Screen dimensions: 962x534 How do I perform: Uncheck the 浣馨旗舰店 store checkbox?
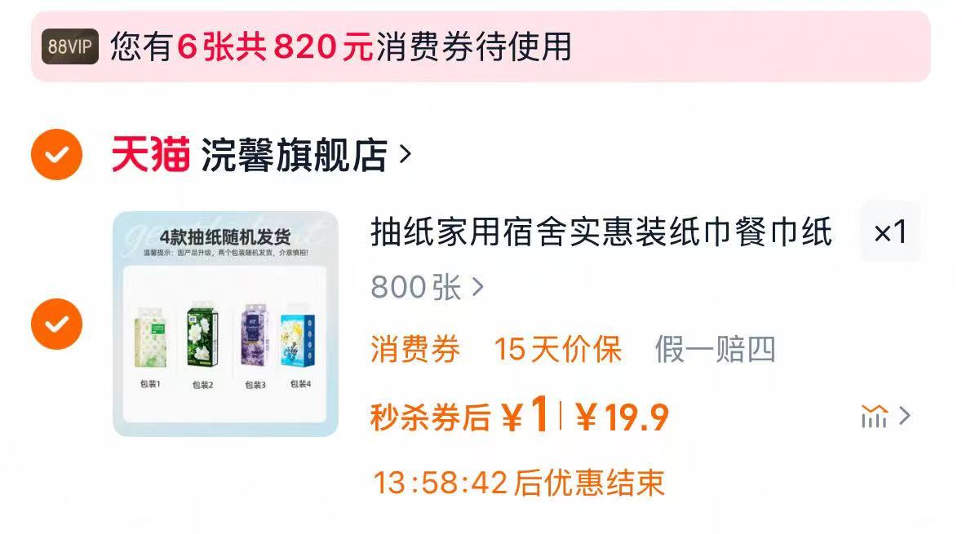coord(56,155)
